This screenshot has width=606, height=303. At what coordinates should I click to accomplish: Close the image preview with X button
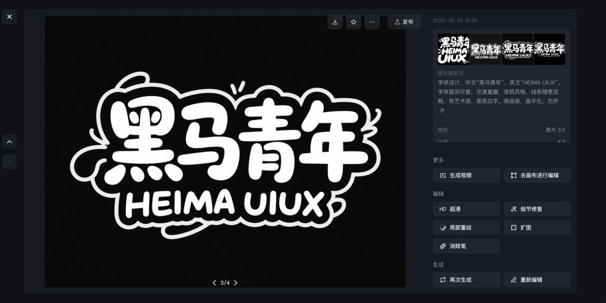(x=10, y=17)
